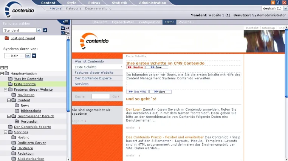Select the Kategorie submenu item

[74, 8]
